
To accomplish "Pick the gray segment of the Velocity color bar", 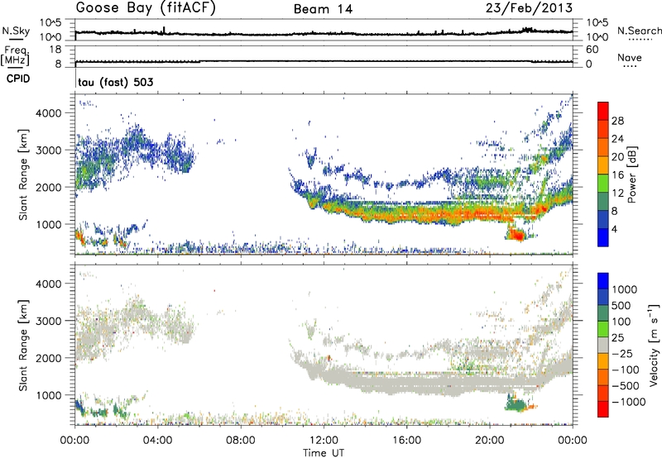I will click(603, 345).
